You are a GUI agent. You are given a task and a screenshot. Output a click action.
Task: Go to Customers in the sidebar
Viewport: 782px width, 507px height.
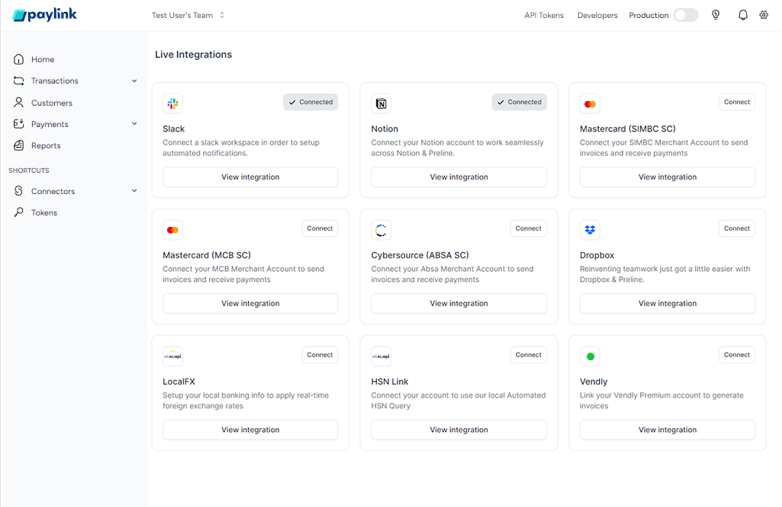tap(52, 103)
